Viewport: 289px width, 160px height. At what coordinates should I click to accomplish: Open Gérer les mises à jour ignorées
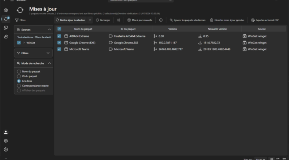click(227, 20)
